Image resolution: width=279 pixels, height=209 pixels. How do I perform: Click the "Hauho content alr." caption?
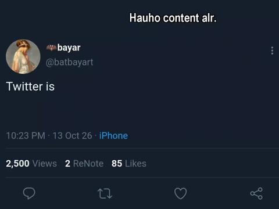173,18
